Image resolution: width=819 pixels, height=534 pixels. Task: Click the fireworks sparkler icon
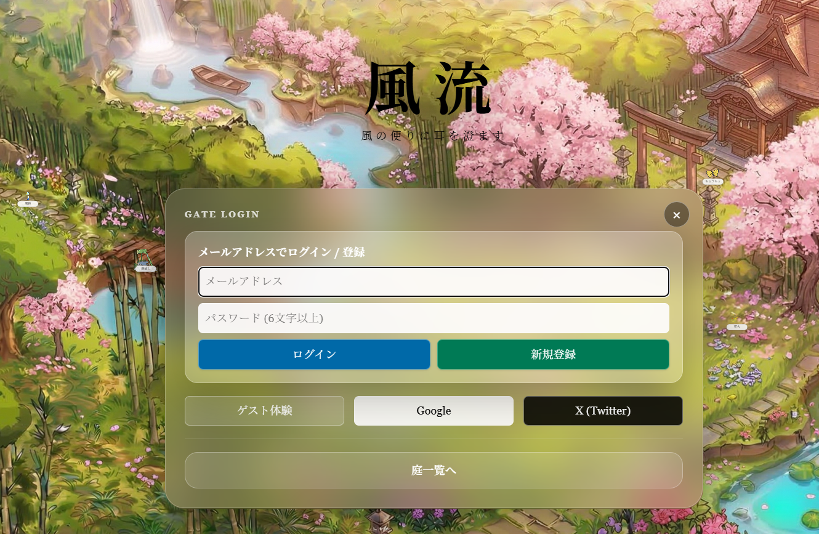736,318
